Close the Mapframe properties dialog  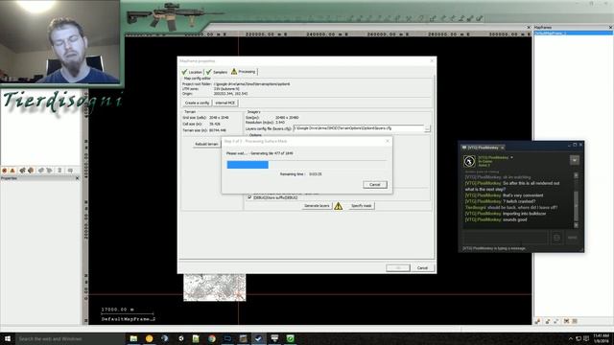tap(432, 61)
